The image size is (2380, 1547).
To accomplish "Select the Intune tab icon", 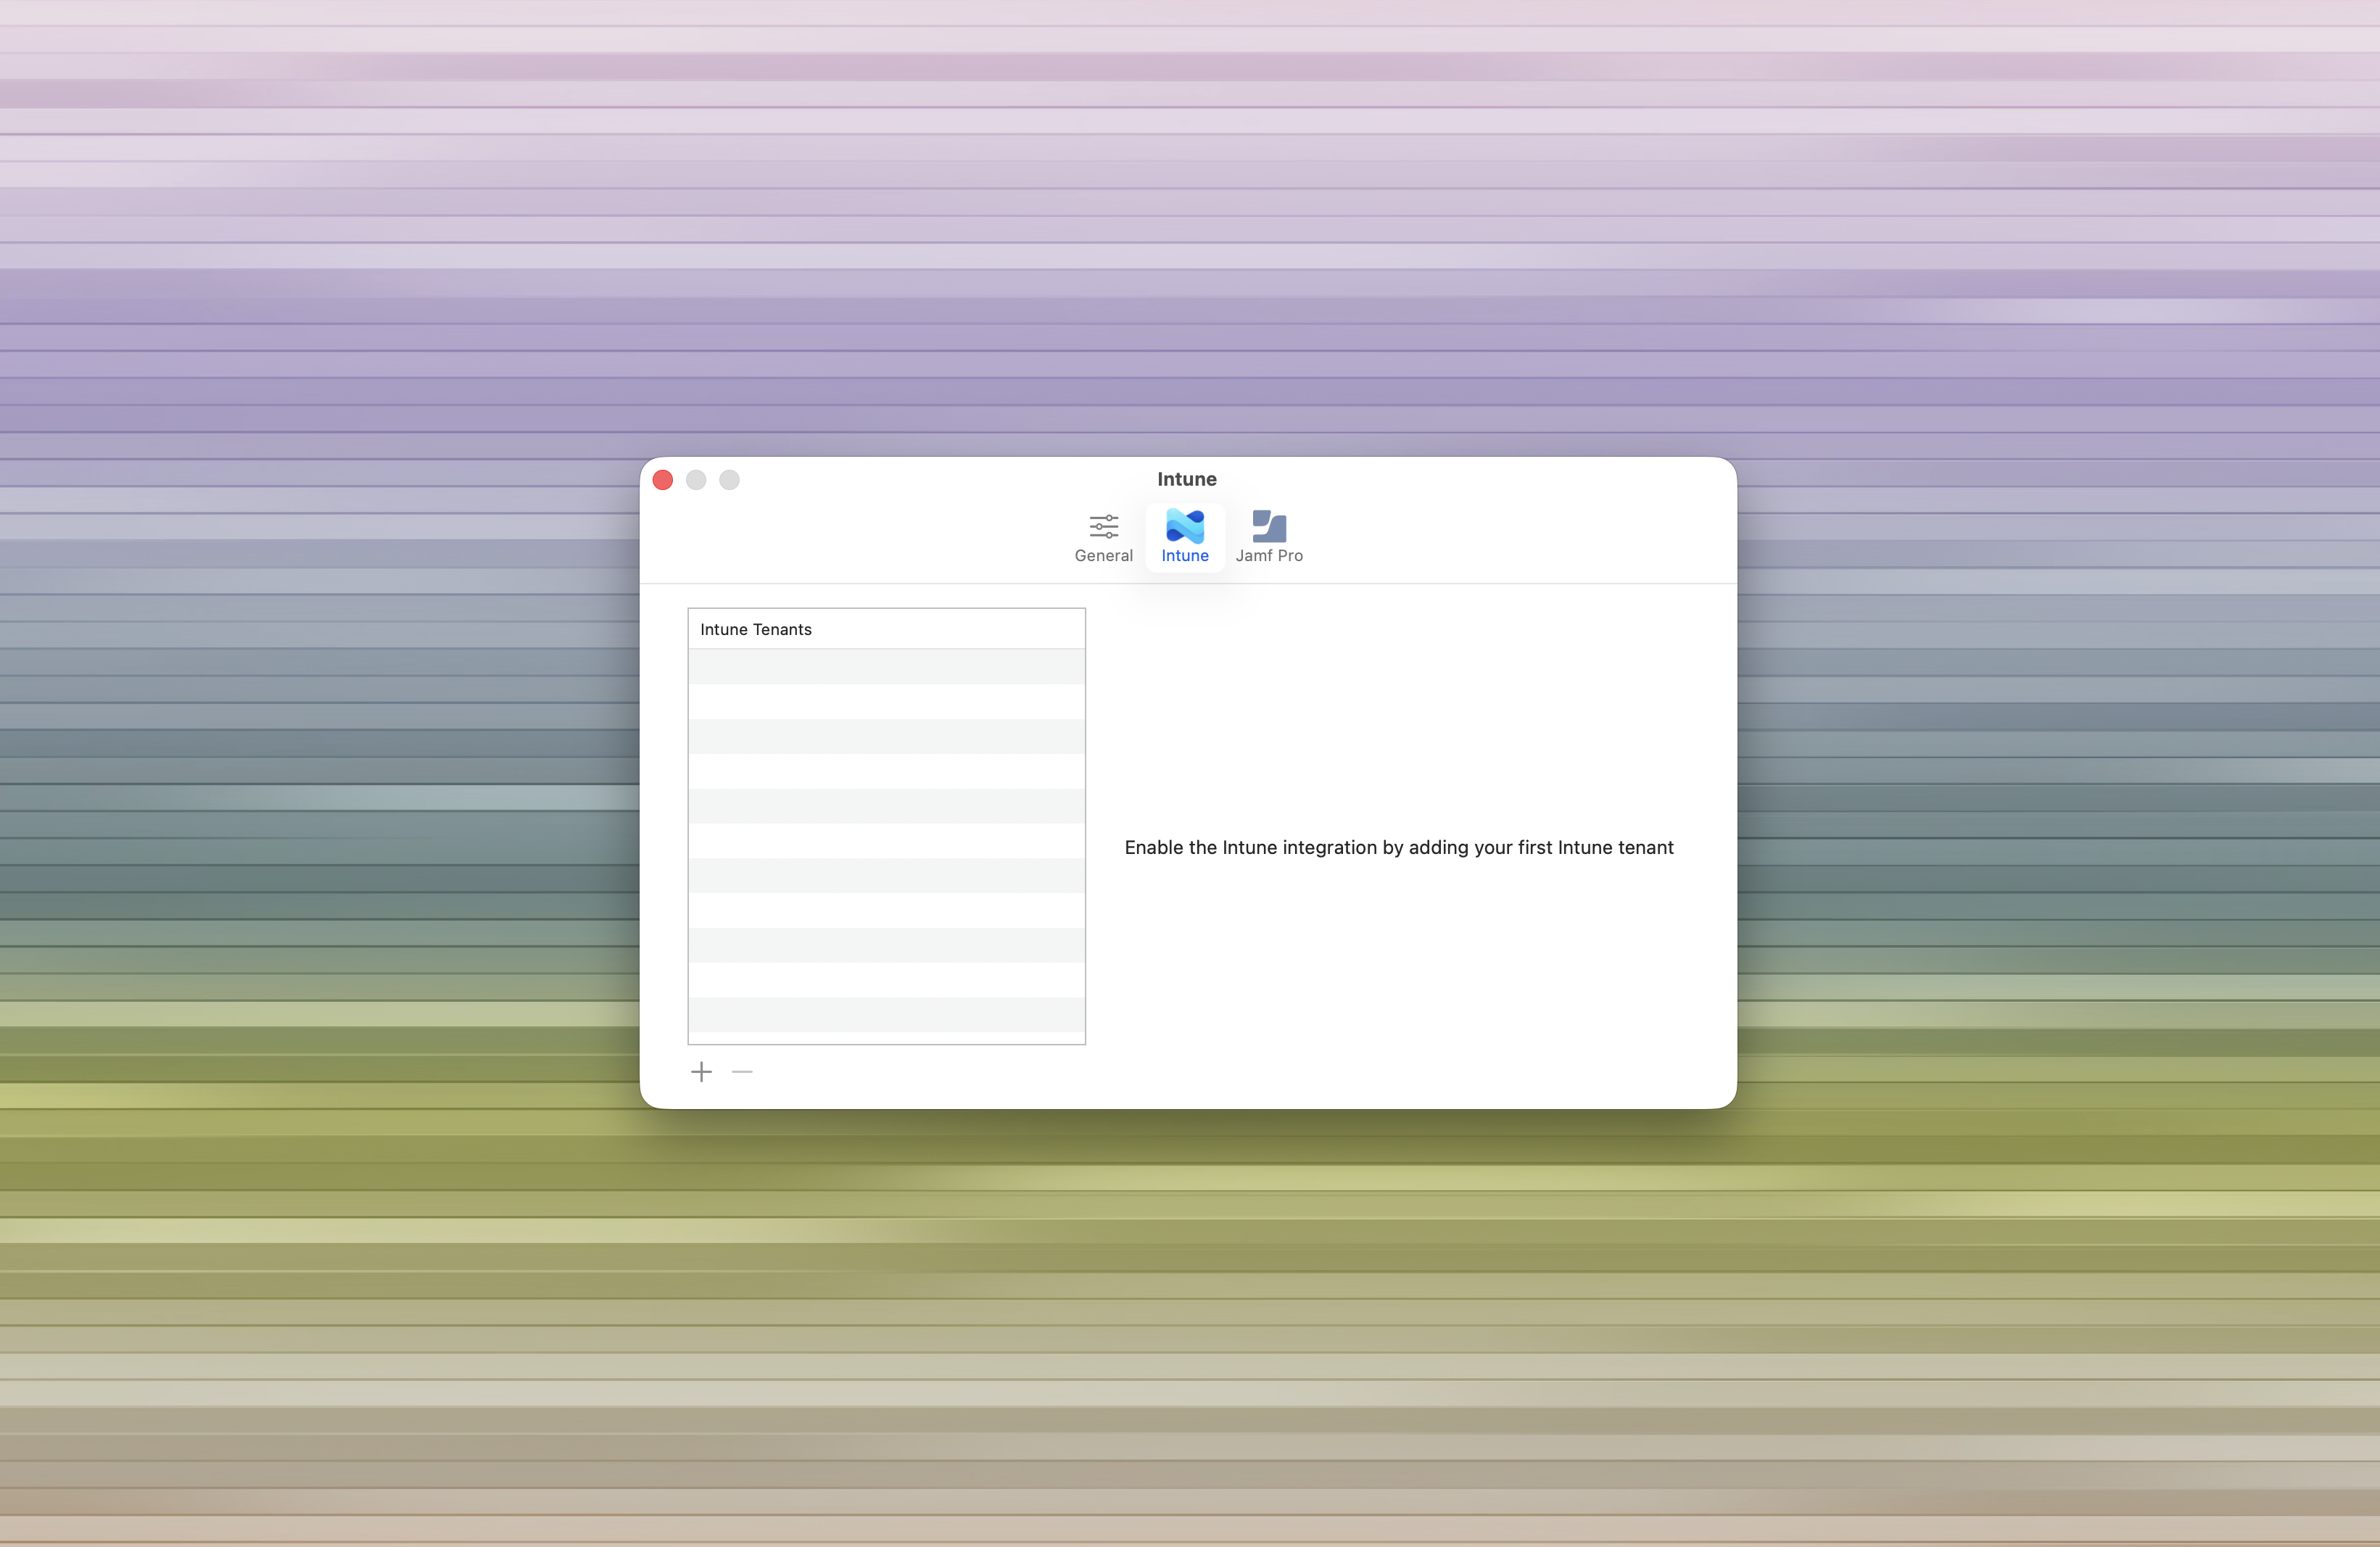I will (x=1184, y=536).
